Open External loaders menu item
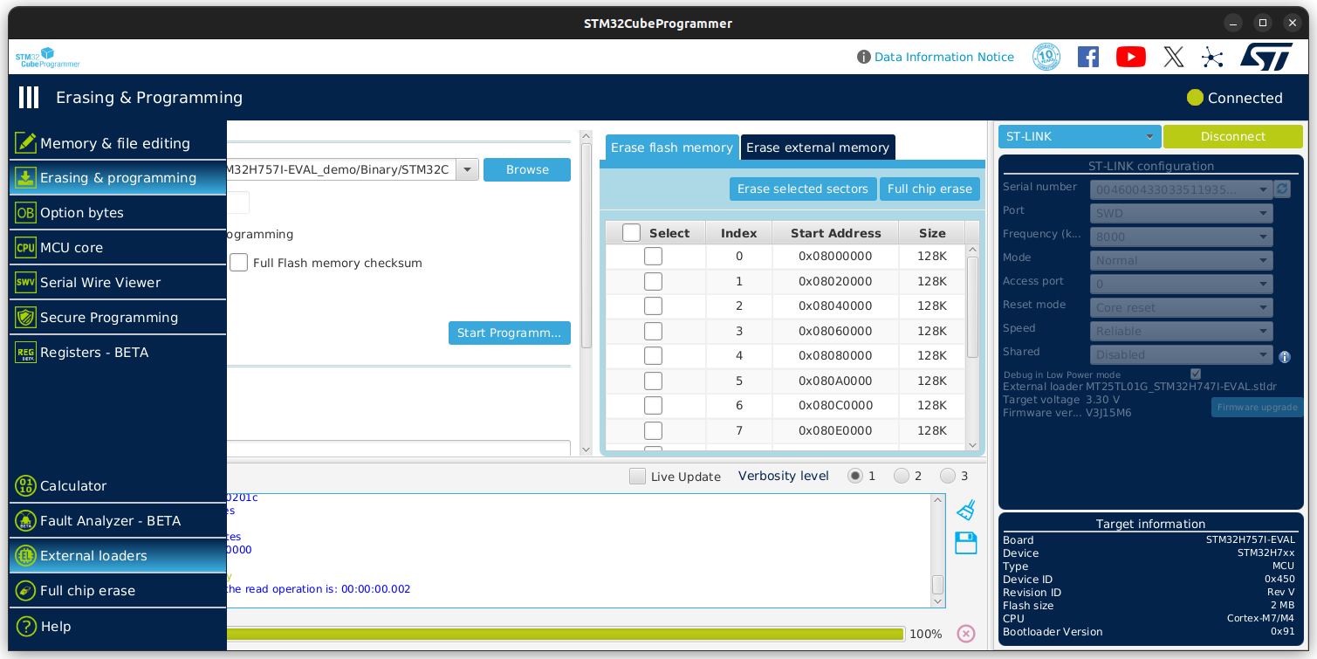The image size is (1317, 659). pos(118,555)
